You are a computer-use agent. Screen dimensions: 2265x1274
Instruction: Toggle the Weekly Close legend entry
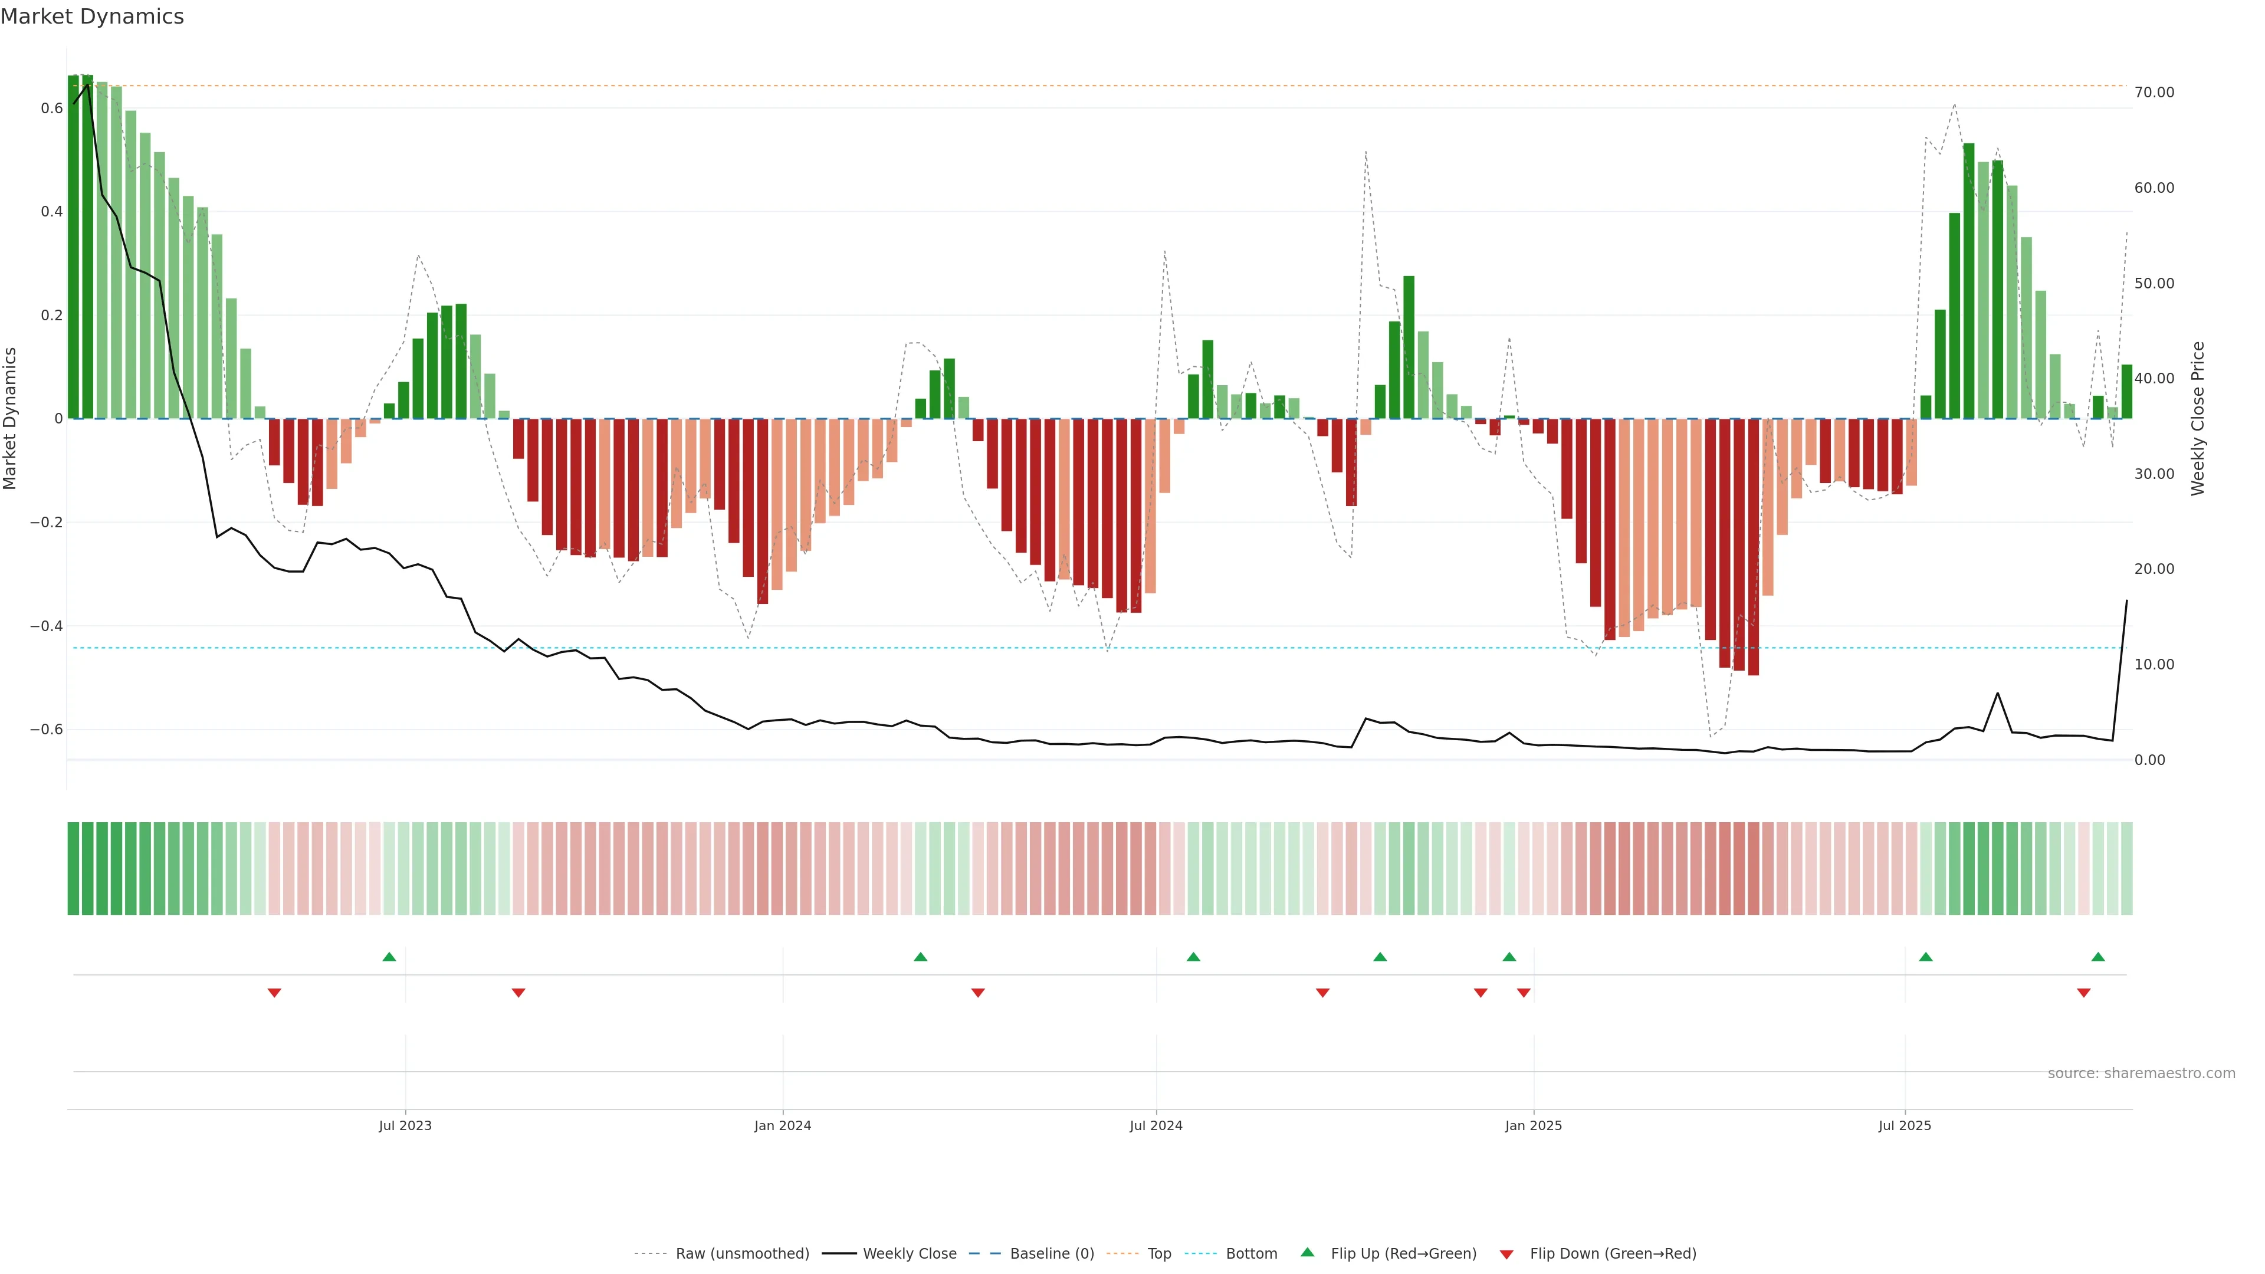pyautogui.click(x=909, y=1253)
